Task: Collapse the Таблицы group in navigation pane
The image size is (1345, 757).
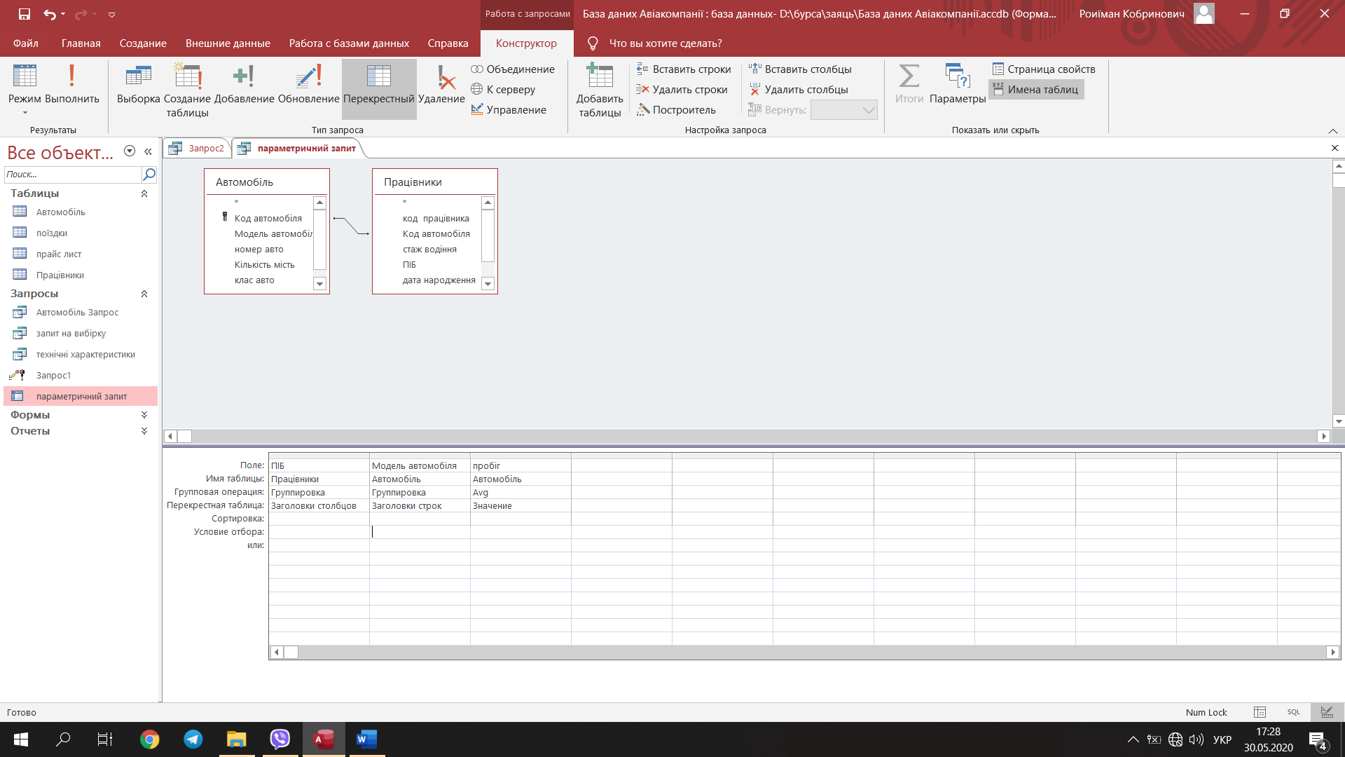Action: coord(144,193)
